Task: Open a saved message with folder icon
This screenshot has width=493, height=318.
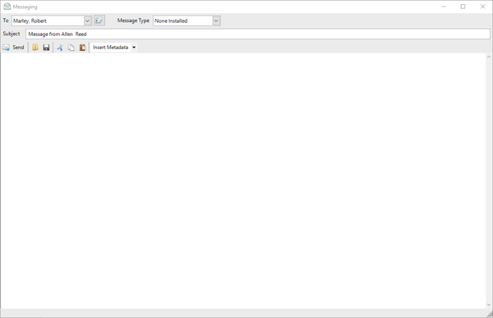Action: (x=35, y=48)
